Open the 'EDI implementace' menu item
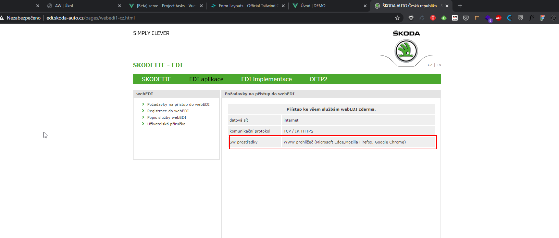Viewport: 559px width, 238px height. [266, 79]
